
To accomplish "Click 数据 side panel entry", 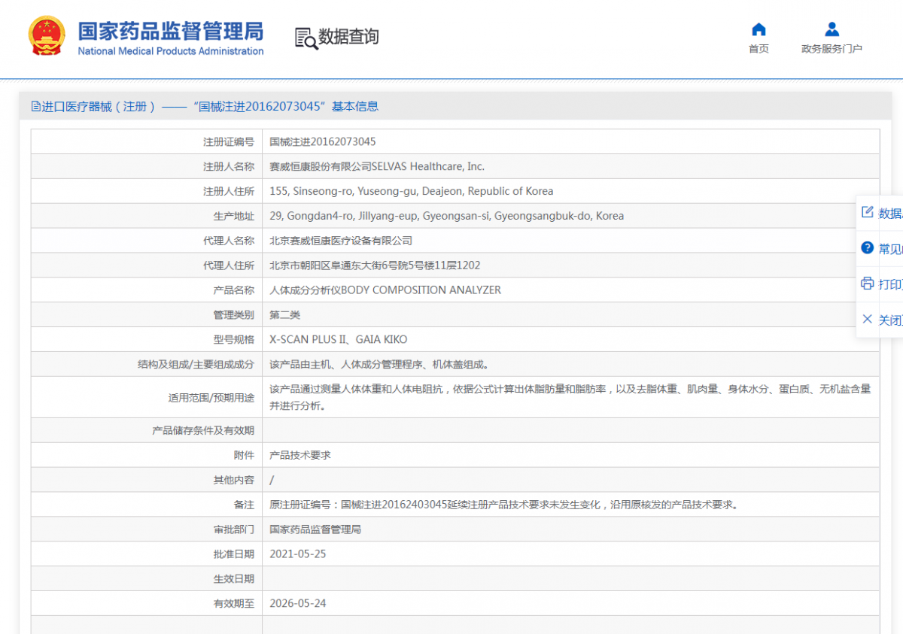I will [891, 214].
